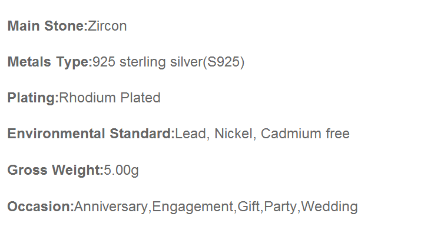
Task: Click the Plating label
Action: tap(33, 98)
